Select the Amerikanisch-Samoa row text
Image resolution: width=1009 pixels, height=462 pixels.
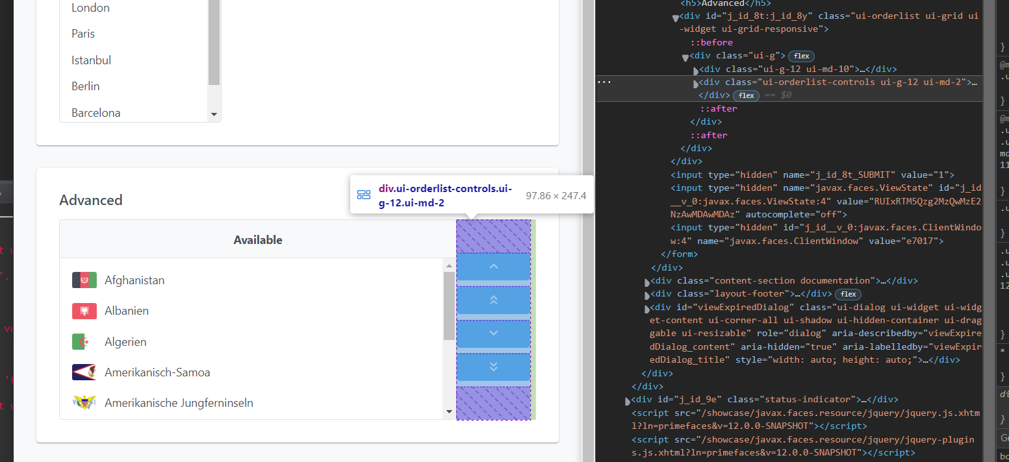click(157, 372)
